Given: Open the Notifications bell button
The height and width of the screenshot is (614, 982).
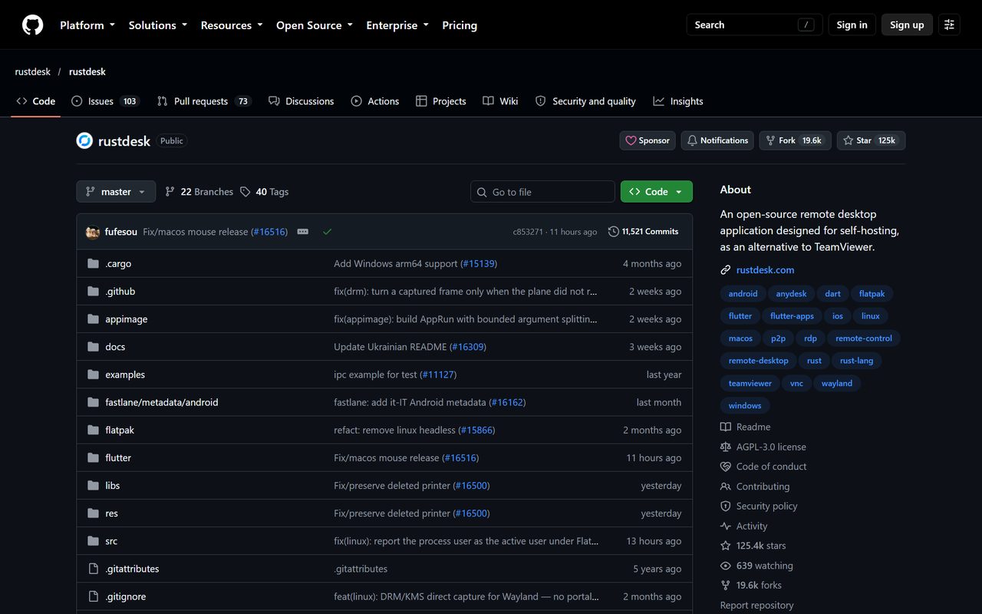Looking at the screenshot, I should (717, 140).
